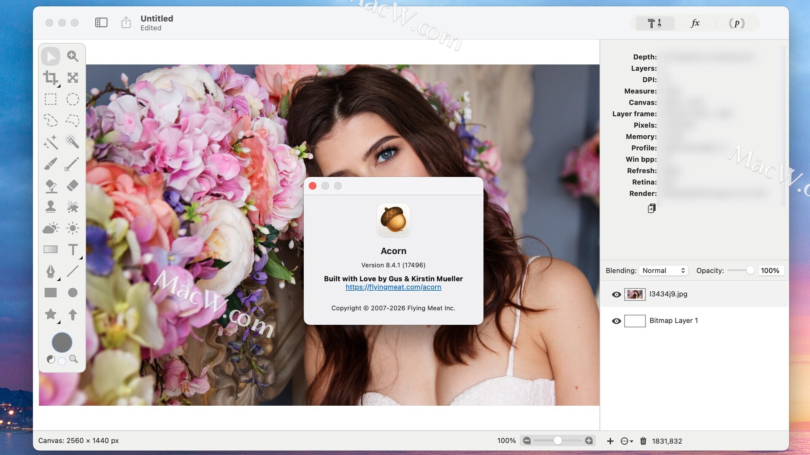This screenshot has height=455, width=810.
Task: Select the Crop tool
Action: click(x=51, y=78)
